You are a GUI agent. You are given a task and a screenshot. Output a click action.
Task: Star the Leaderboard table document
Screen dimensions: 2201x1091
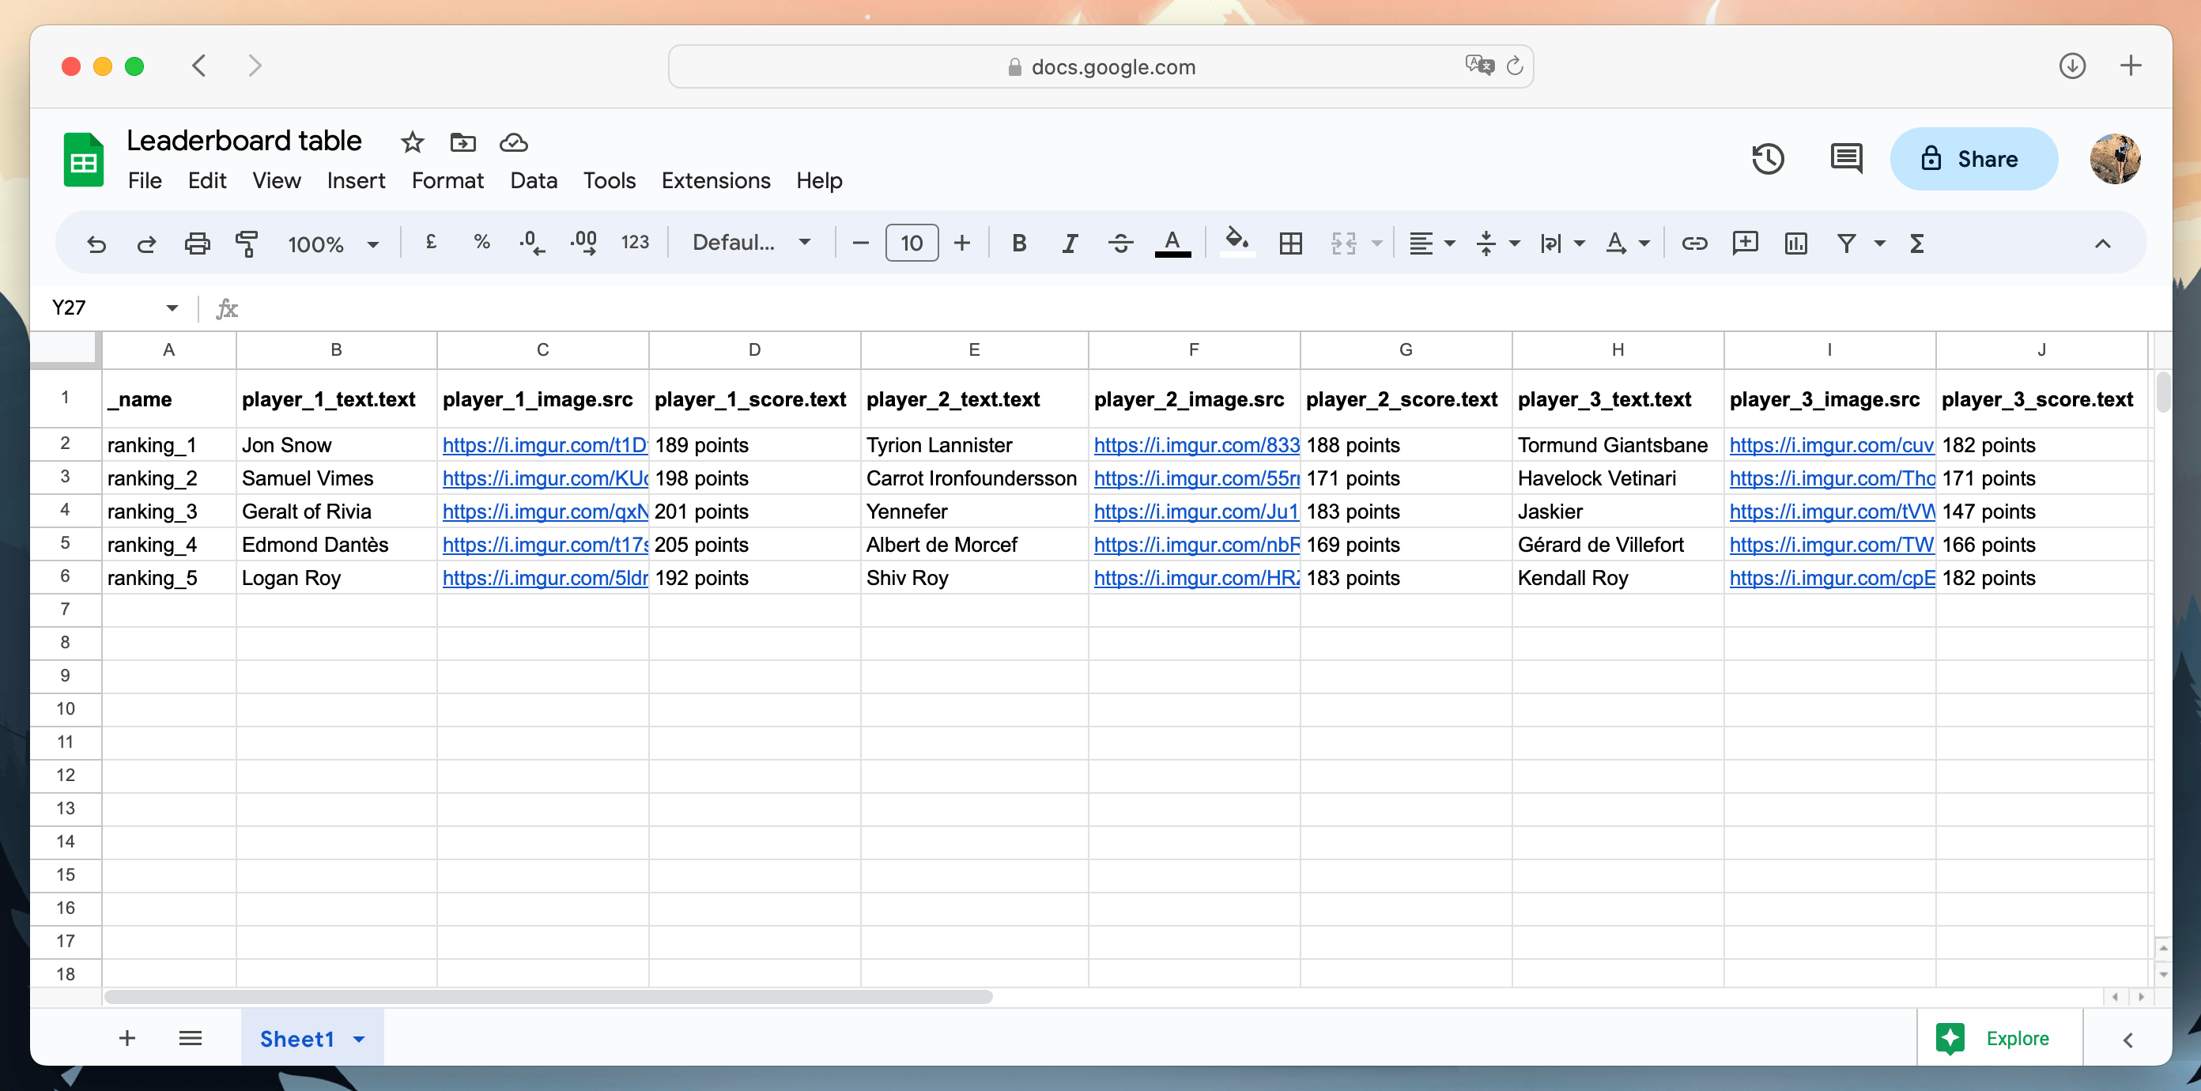pos(413,142)
